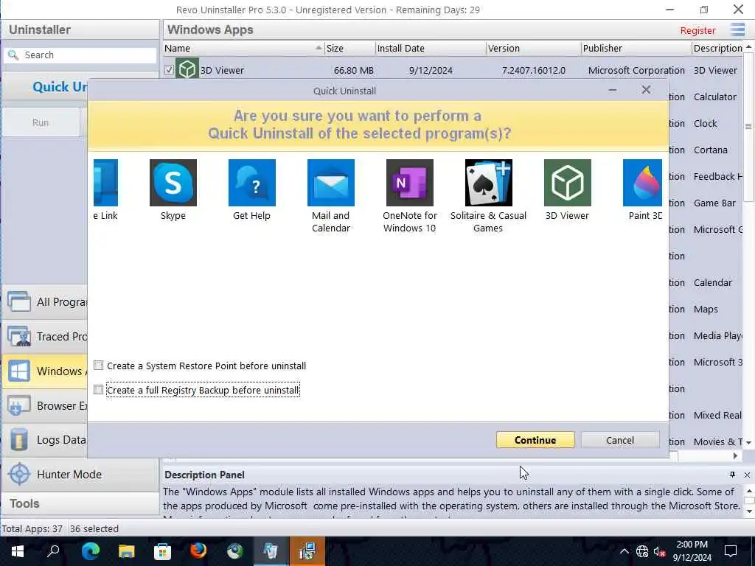
Task: Click the Cortana description cell
Action: 710,150
